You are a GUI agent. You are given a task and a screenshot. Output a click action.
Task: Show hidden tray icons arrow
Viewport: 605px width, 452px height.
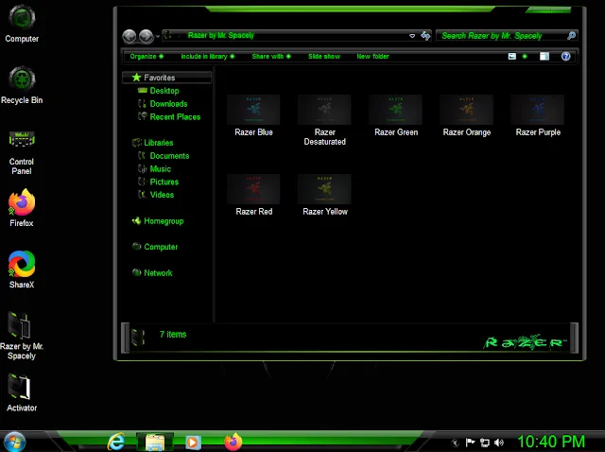(x=456, y=443)
